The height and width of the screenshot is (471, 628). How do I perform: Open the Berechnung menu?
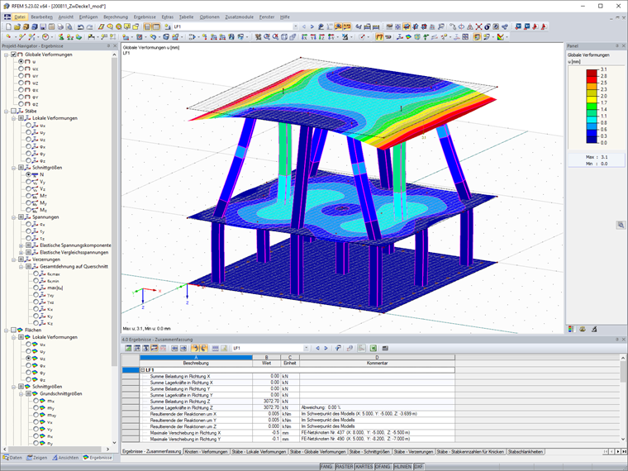pos(116,17)
